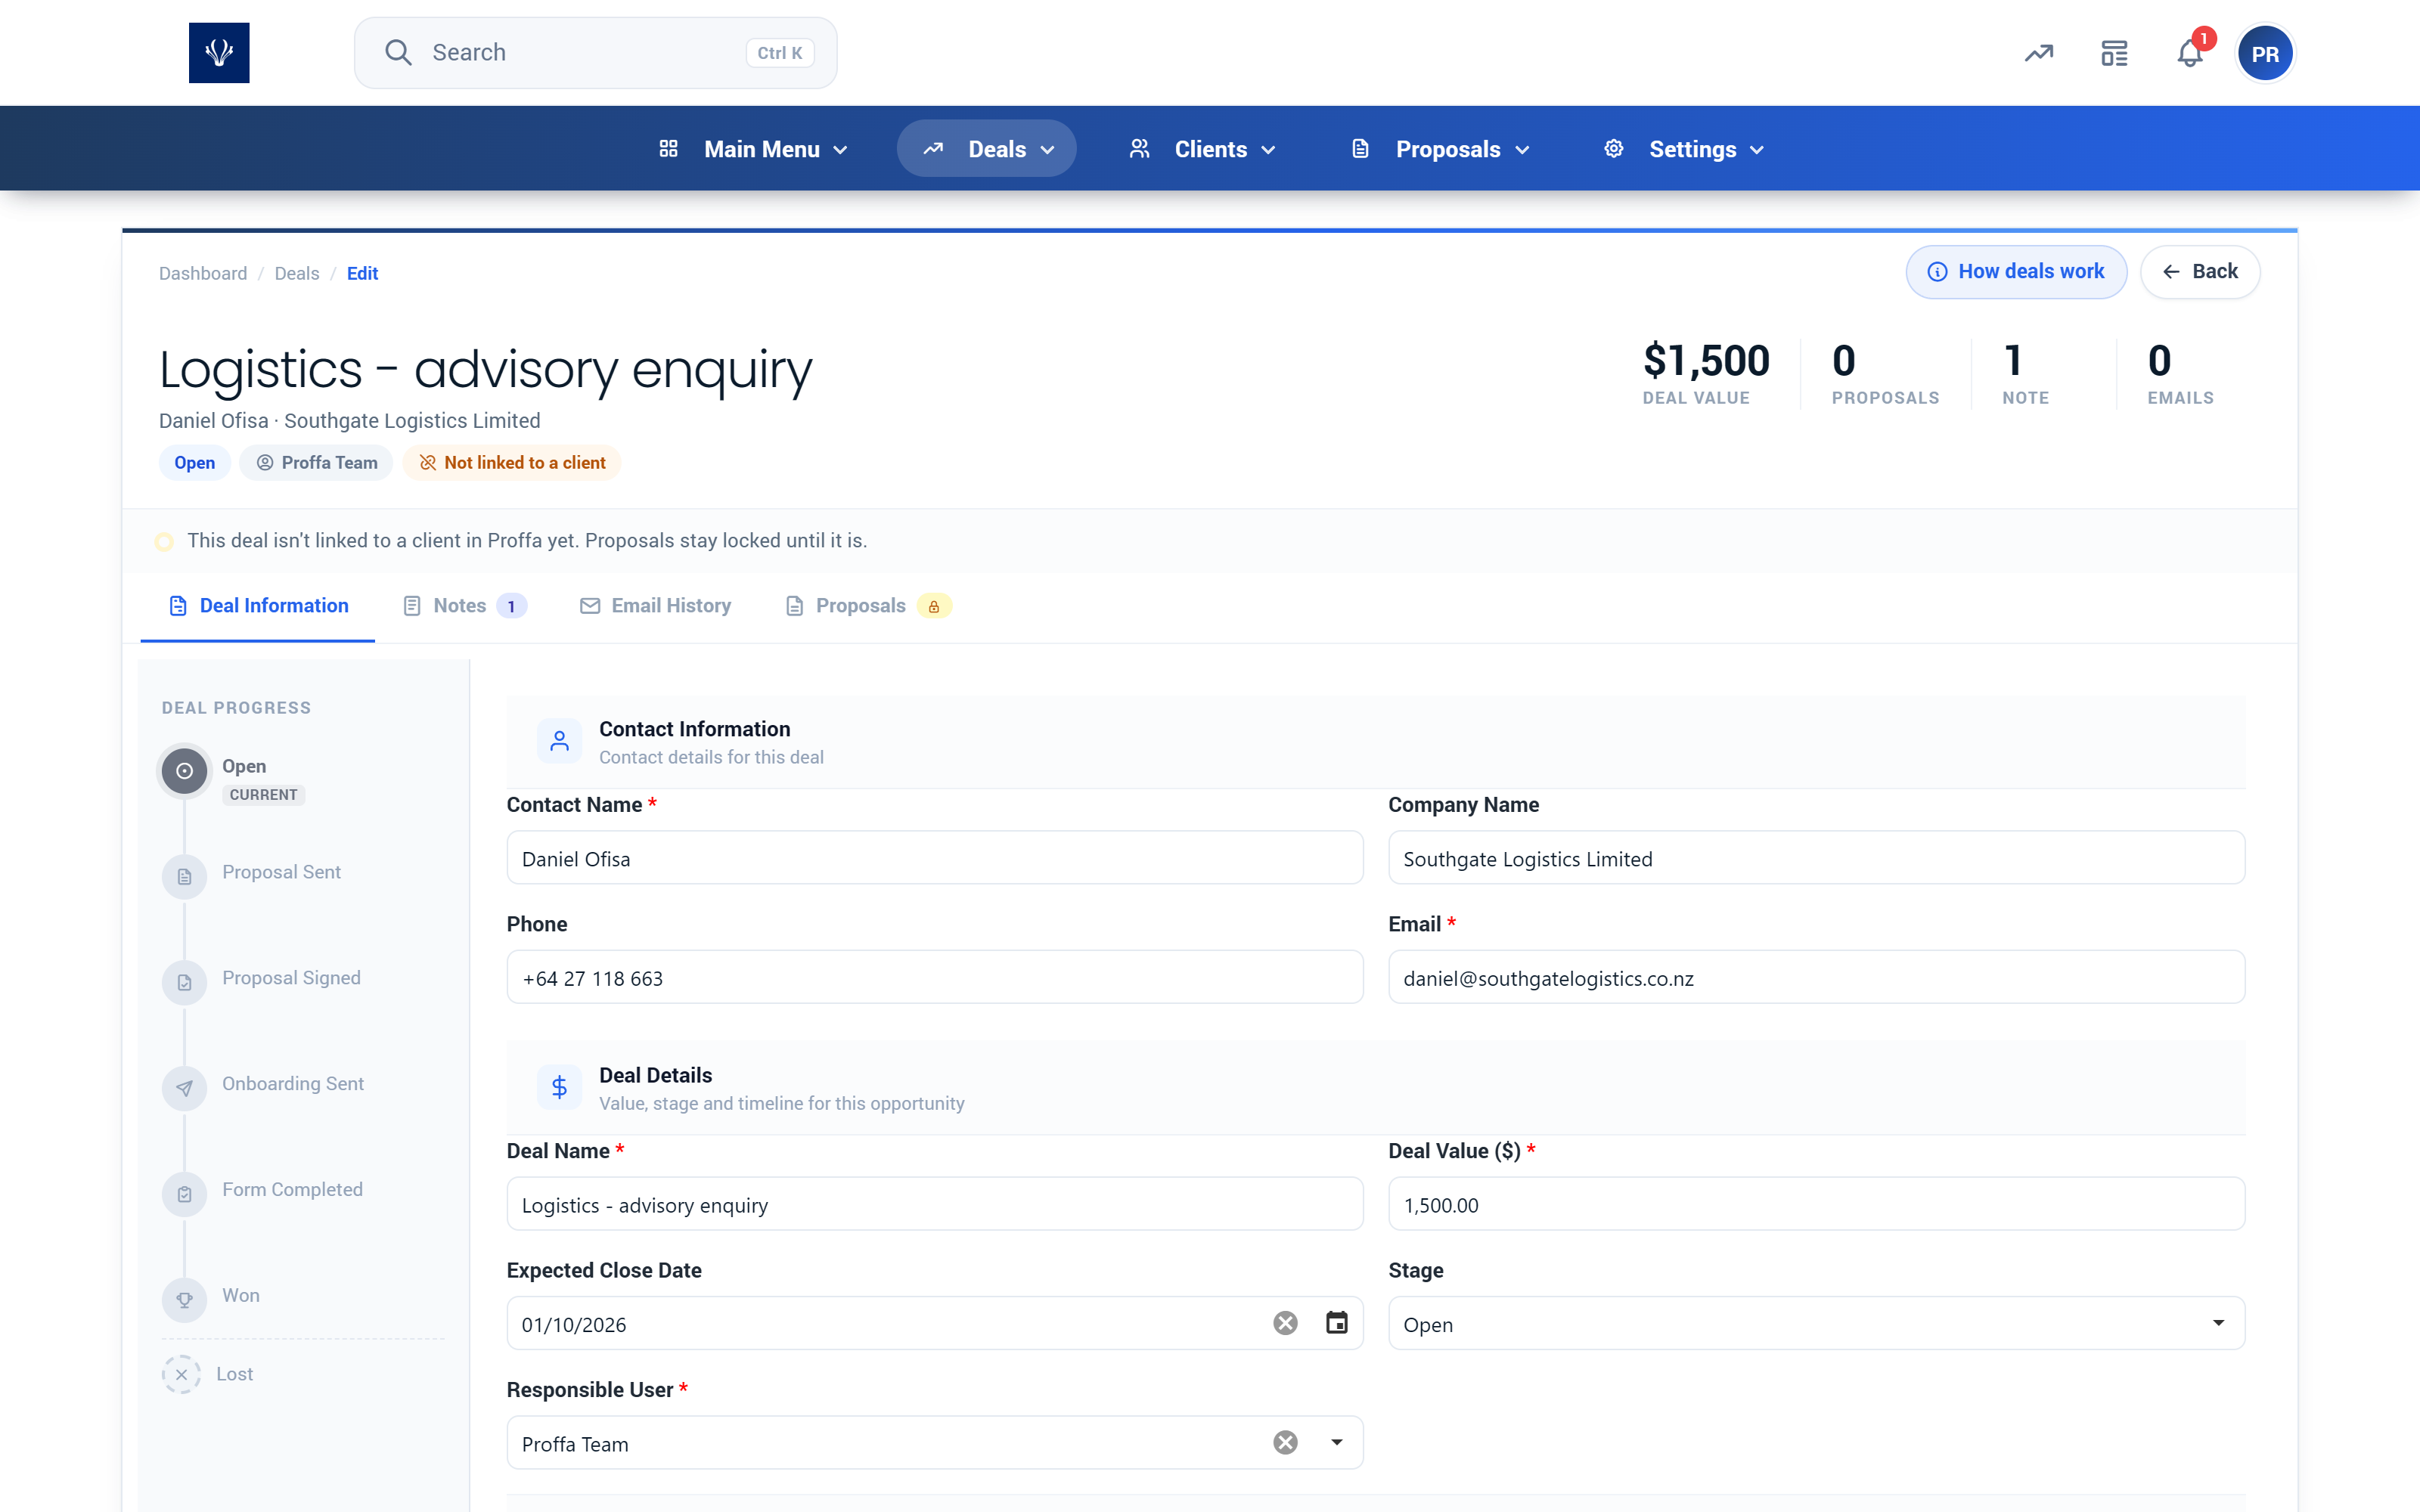
Task: Open the layout panel icon in header
Action: (2114, 53)
